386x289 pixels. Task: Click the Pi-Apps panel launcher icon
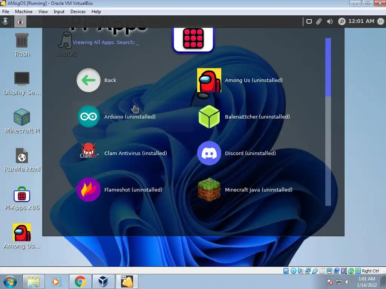point(20,21)
